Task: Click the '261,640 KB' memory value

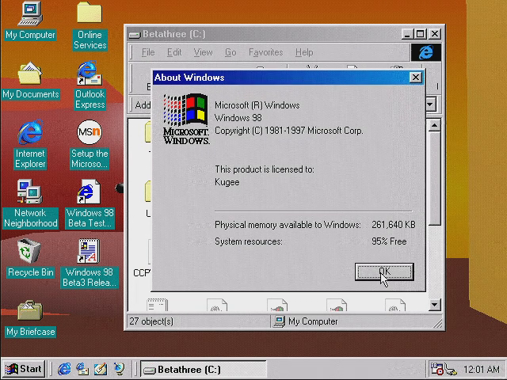Action: pyautogui.click(x=393, y=225)
